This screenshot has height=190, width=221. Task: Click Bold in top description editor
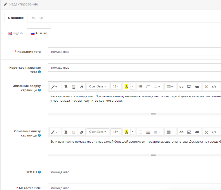click(x=66, y=87)
